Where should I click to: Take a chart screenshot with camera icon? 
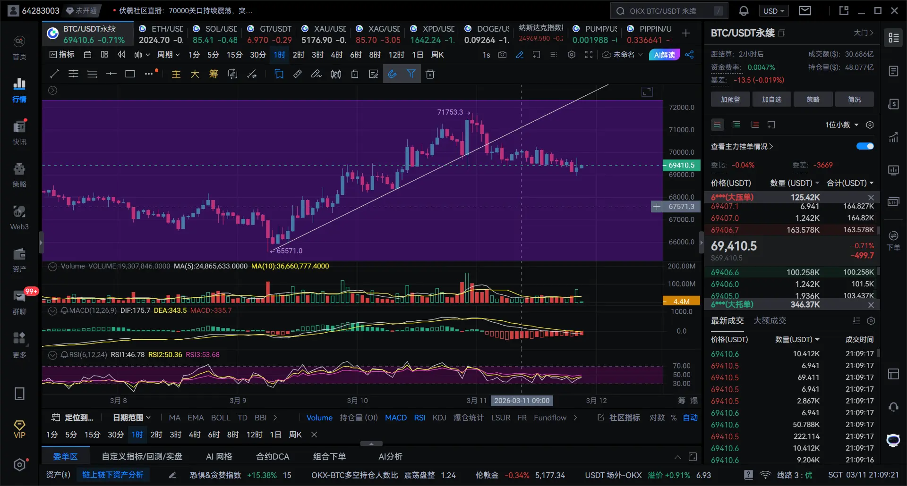(x=503, y=55)
